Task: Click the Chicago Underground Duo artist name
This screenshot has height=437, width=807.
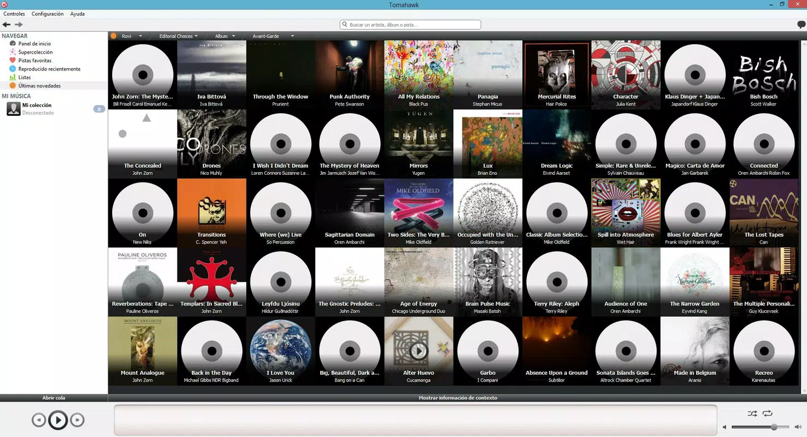Action: click(419, 311)
